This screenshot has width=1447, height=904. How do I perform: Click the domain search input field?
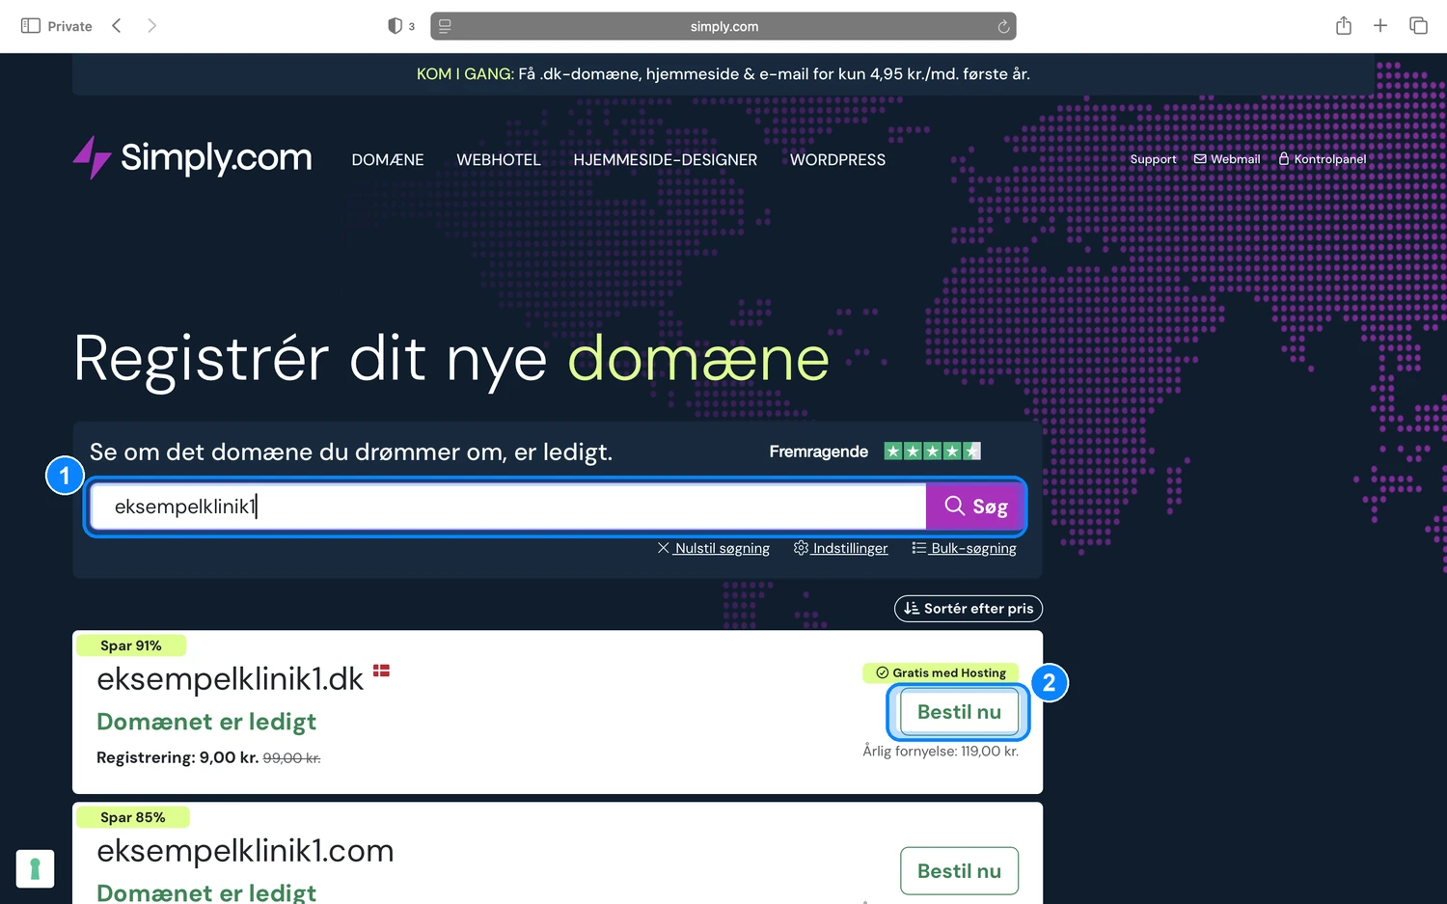[x=508, y=507]
